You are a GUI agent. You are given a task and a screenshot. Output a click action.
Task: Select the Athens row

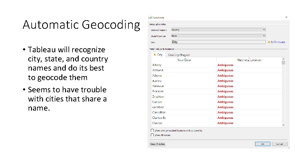click(x=216, y=75)
